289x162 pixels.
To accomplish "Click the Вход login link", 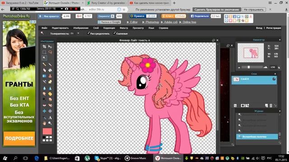I will coord(259,28).
